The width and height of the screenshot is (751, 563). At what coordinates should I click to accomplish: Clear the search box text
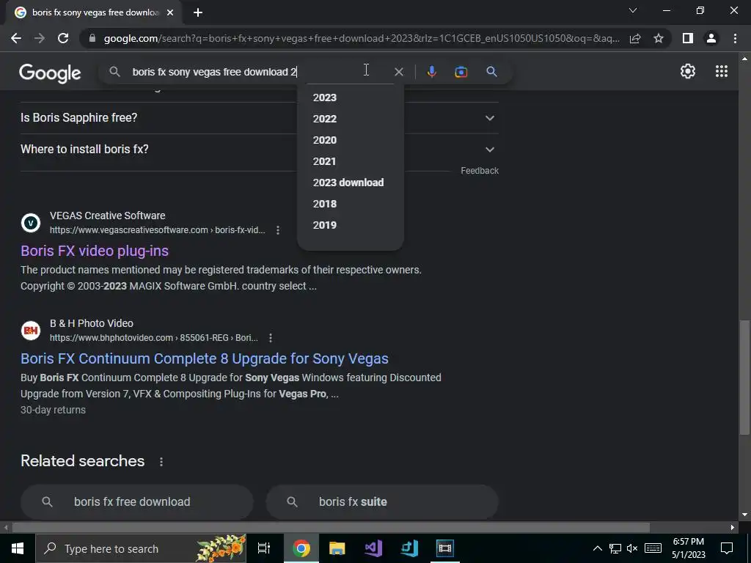(398, 72)
